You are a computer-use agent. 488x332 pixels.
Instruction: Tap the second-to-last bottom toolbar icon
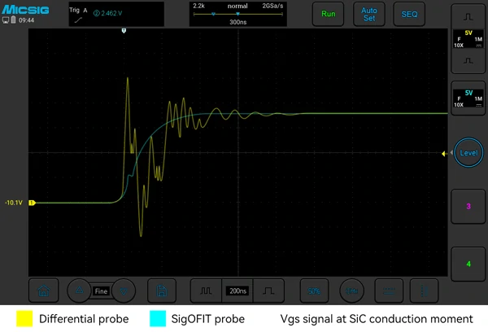tap(391, 290)
